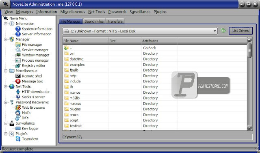The image size is (260, 153).
Task: Click the TeamView plugin icon
Action: tap(18, 139)
